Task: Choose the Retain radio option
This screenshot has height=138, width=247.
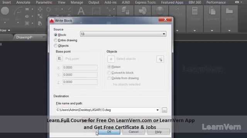Action: [109, 67]
